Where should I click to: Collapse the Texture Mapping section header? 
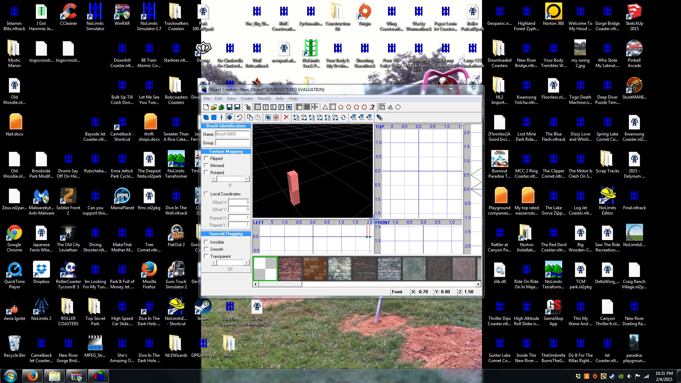[x=226, y=151]
